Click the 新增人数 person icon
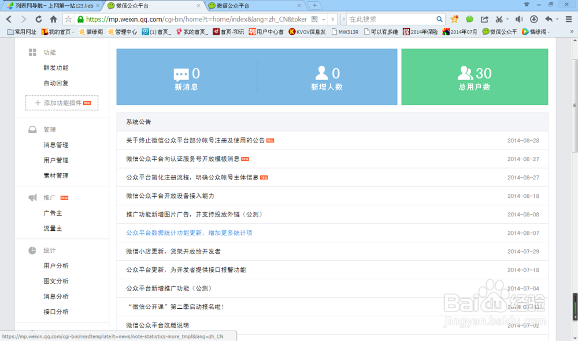The width and height of the screenshot is (578, 341). 321,73
